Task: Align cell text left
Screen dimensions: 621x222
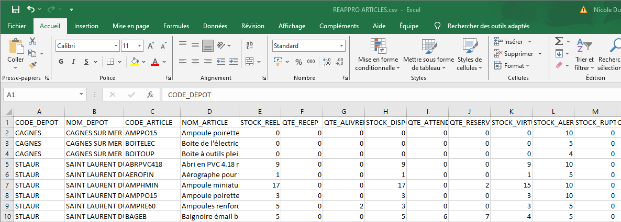Action: 183,62
